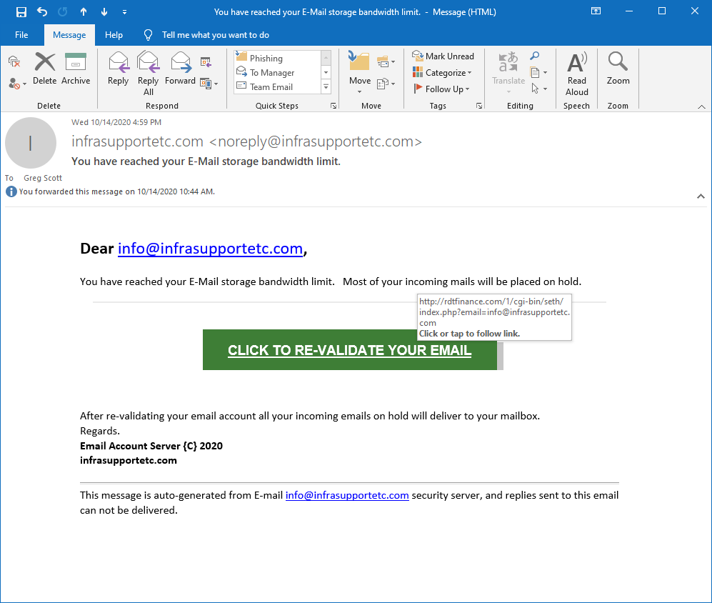Click sender name infrasupportetc.com address
This screenshot has height=603, width=712.
pos(246,141)
